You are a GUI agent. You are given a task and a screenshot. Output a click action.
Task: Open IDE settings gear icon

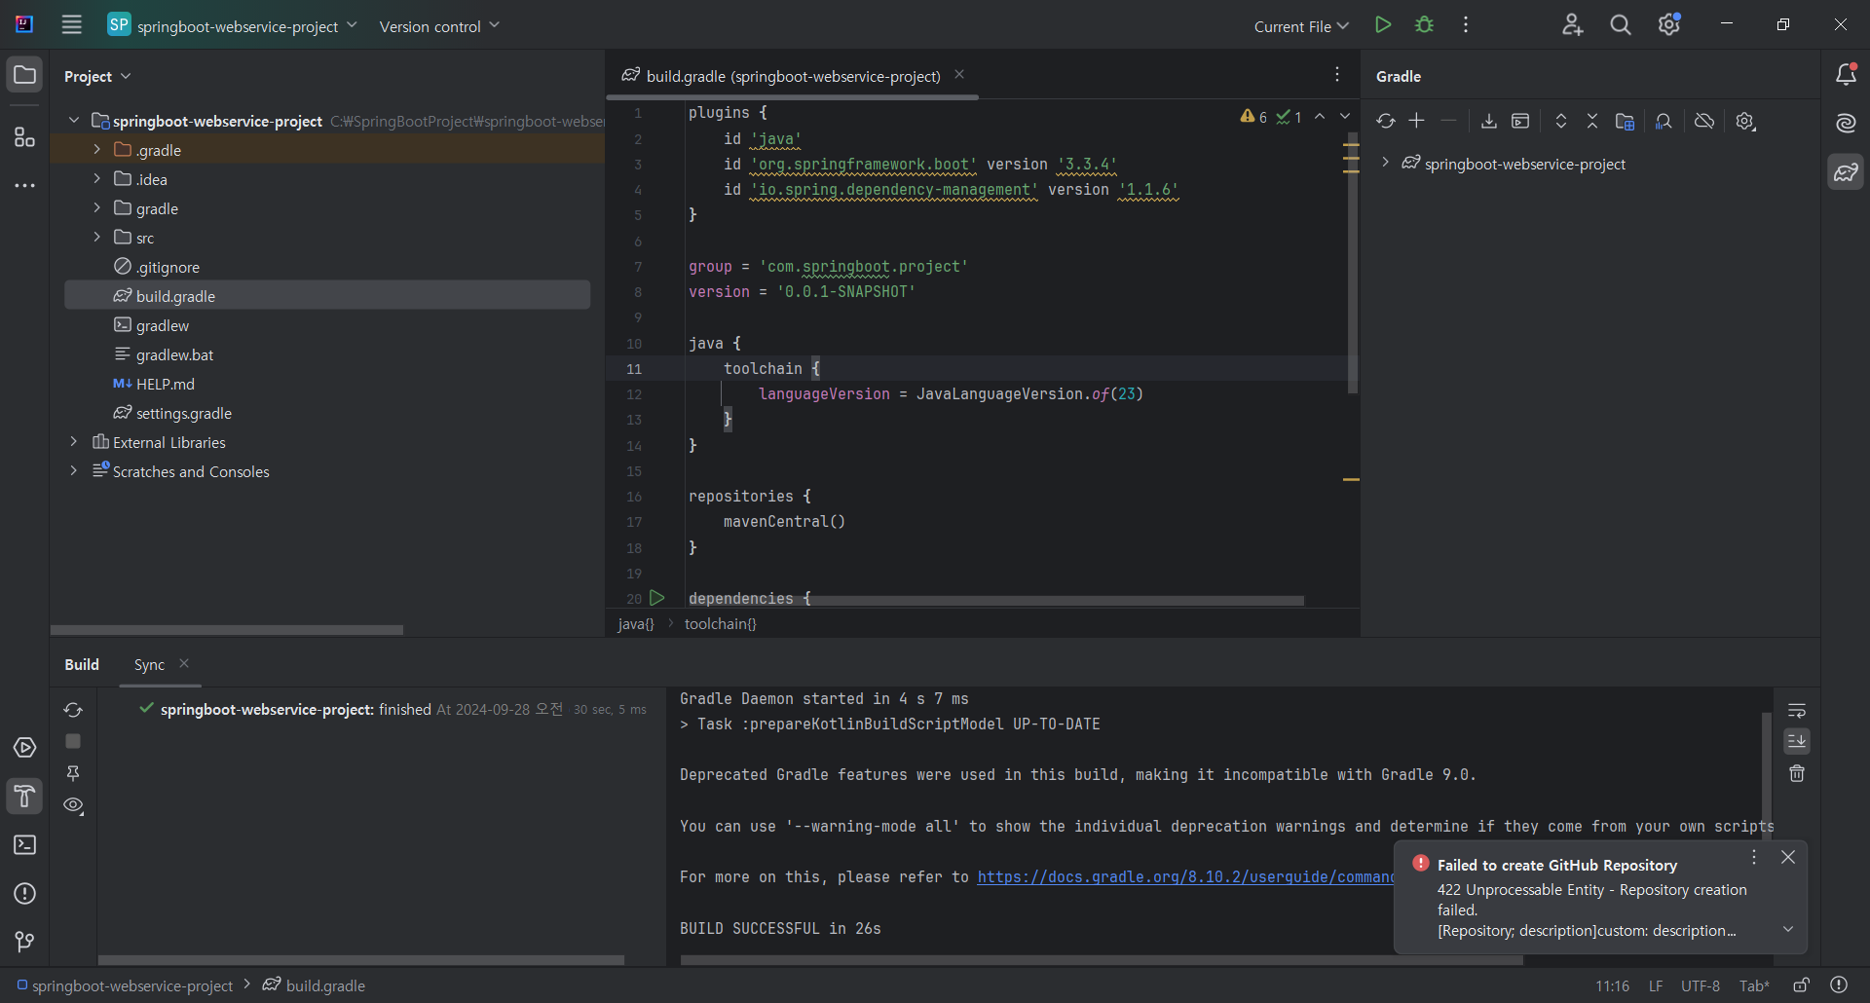click(1669, 25)
